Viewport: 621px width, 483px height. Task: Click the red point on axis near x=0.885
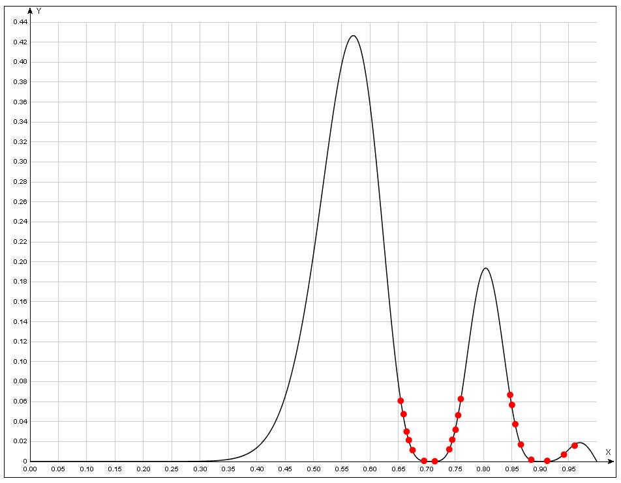532,460
